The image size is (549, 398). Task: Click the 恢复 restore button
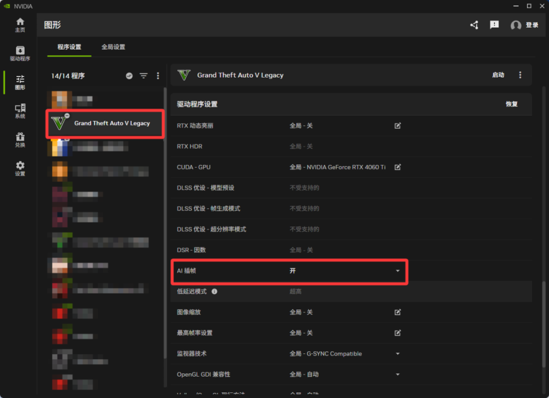click(511, 104)
